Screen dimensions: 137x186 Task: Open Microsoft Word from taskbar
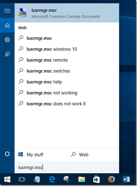[126, 179]
